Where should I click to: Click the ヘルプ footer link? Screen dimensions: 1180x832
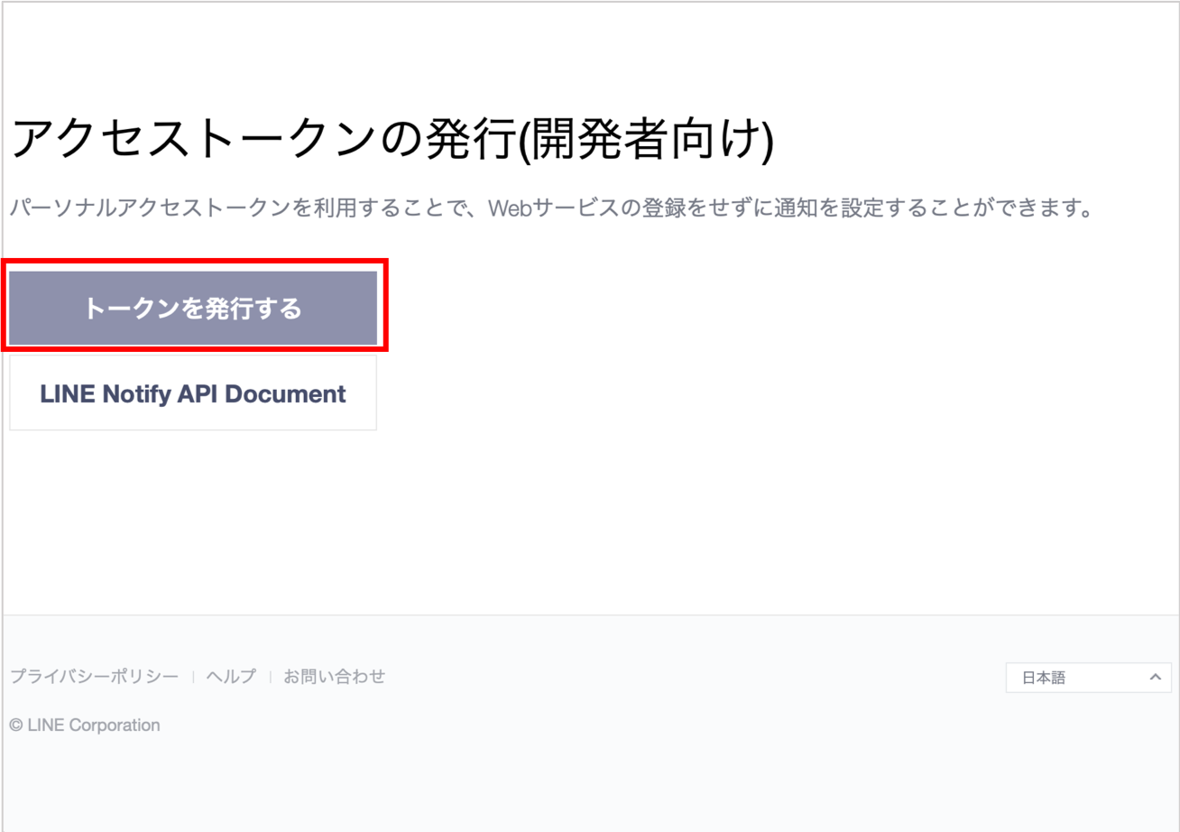[230, 676]
